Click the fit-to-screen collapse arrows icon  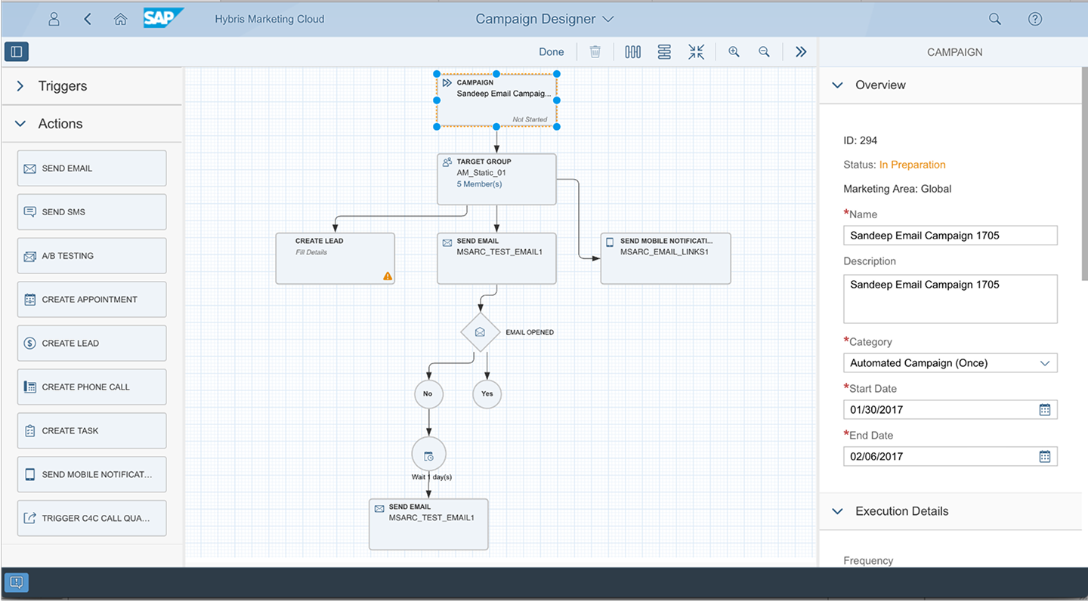(696, 52)
